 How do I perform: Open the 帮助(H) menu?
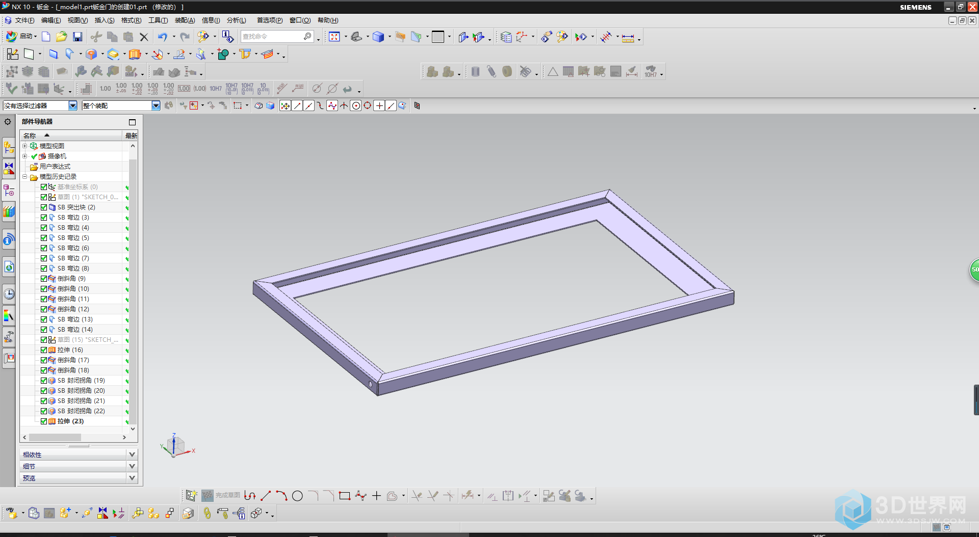click(x=328, y=20)
